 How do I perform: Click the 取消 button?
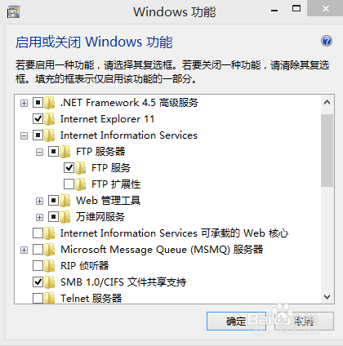(x=304, y=321)
